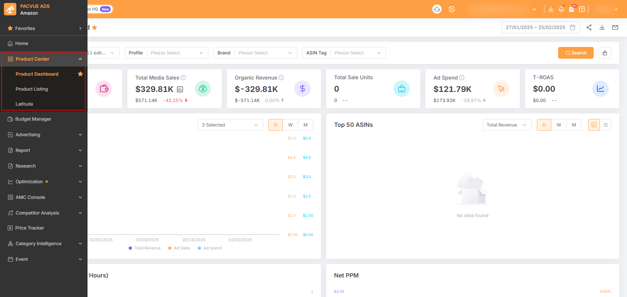Click the calendar icon in the date range field

[x=572, y=27]
